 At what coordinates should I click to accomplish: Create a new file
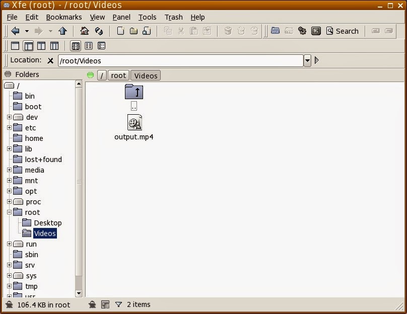coord(120,31)
